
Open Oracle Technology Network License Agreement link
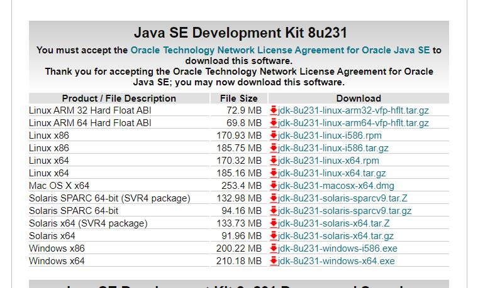[x=280, y=50]
